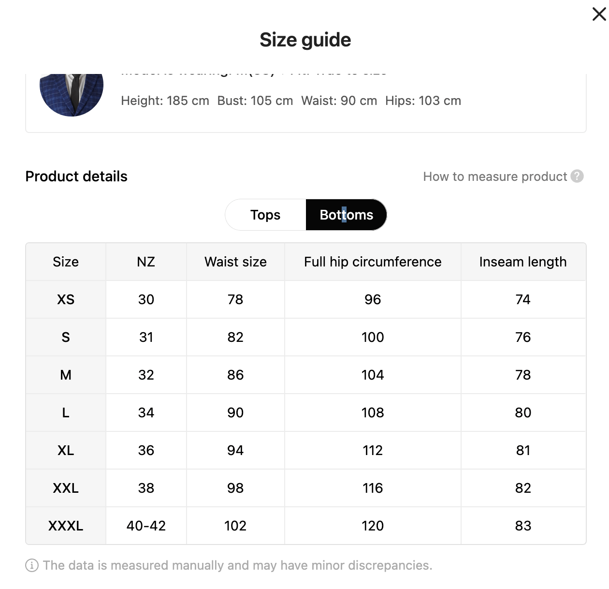
Task: Click the NZ column header
Action: (146, 262)
